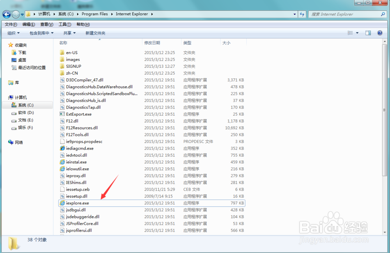
Task: Select the ielowutil.exe IE icon
Action: pyautogui.click(x=62, y=169)
